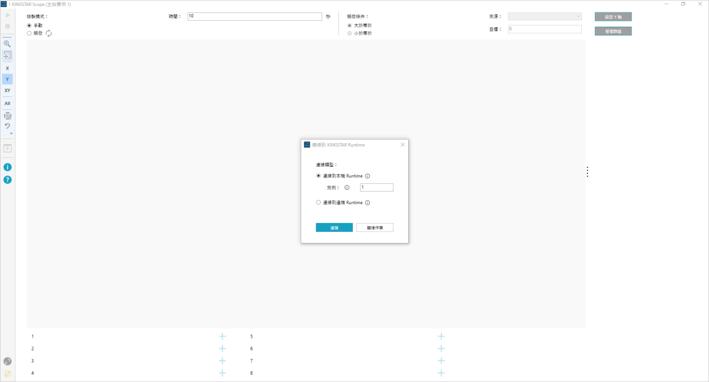Click the 連線 connect button
Image resolution: width=709 pixels, height=382 pixels.
coord(334,228)
